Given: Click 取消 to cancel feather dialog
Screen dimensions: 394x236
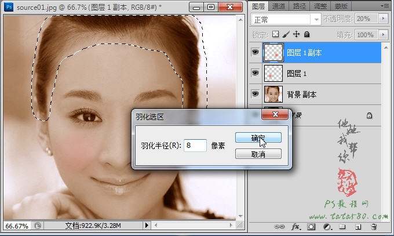Looking at the screenshot, I should [258, 154].
